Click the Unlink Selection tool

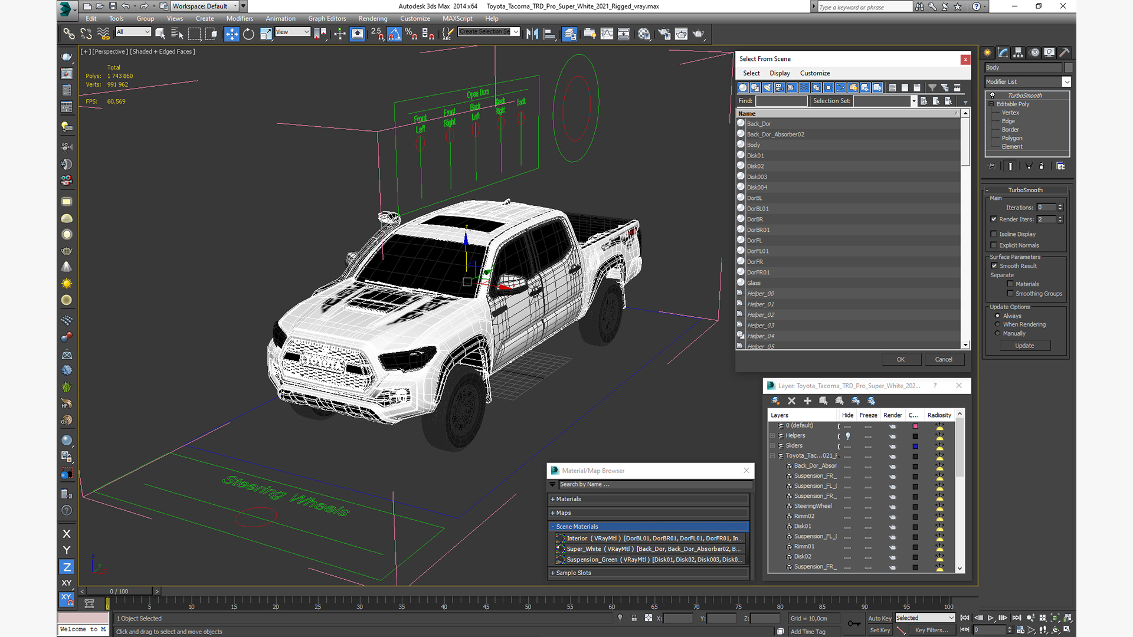86,34
